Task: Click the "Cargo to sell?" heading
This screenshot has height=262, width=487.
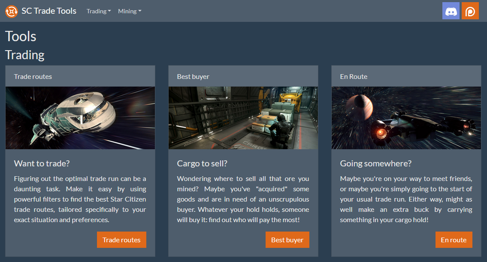Action: pos(202,163)
